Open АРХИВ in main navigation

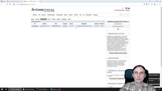click(66, 15)
